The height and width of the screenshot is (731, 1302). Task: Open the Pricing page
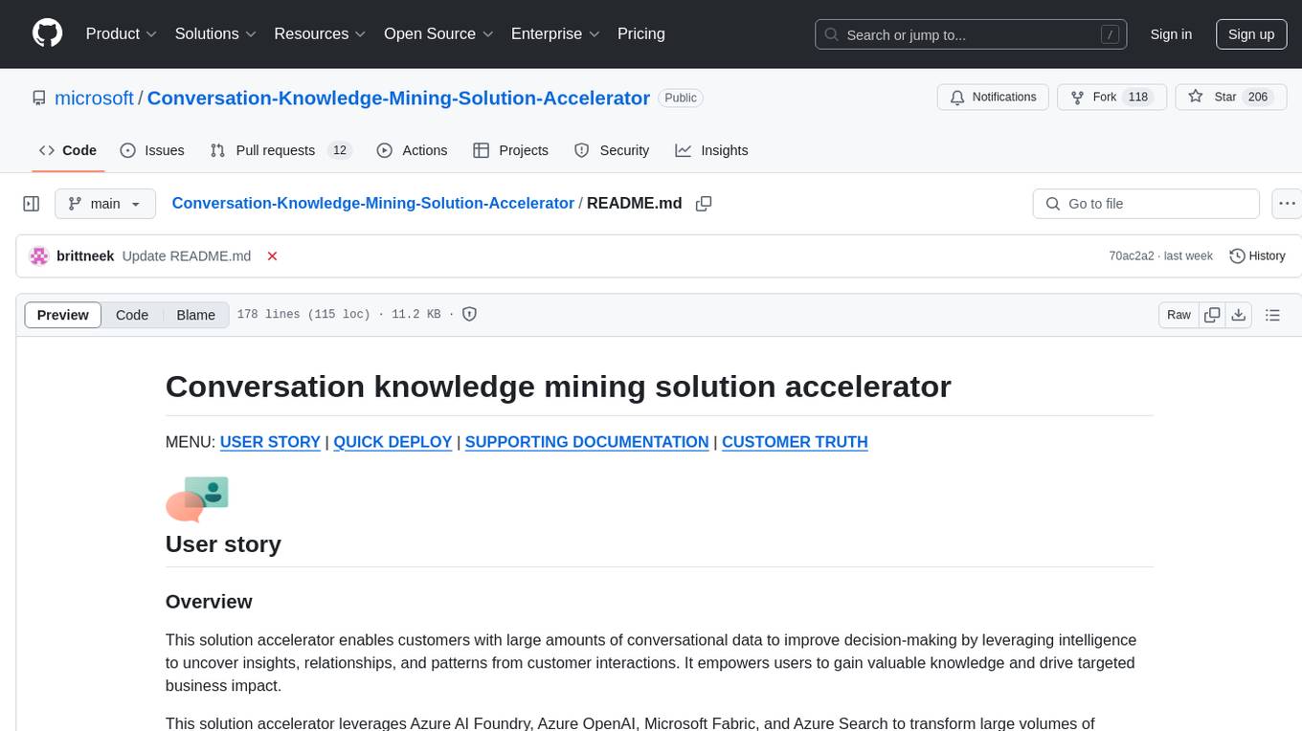coord(641,33)
